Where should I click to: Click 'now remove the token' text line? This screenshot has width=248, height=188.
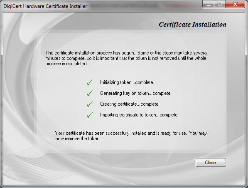[x=78, y=139]
